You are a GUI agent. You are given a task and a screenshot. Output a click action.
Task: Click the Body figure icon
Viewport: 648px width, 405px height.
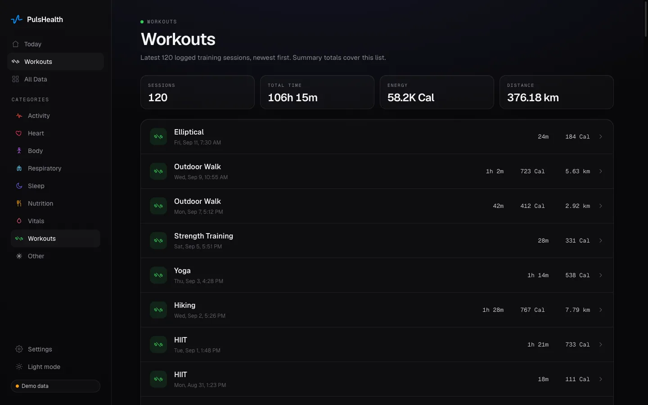pyautogui.click(x=19, y=151)
